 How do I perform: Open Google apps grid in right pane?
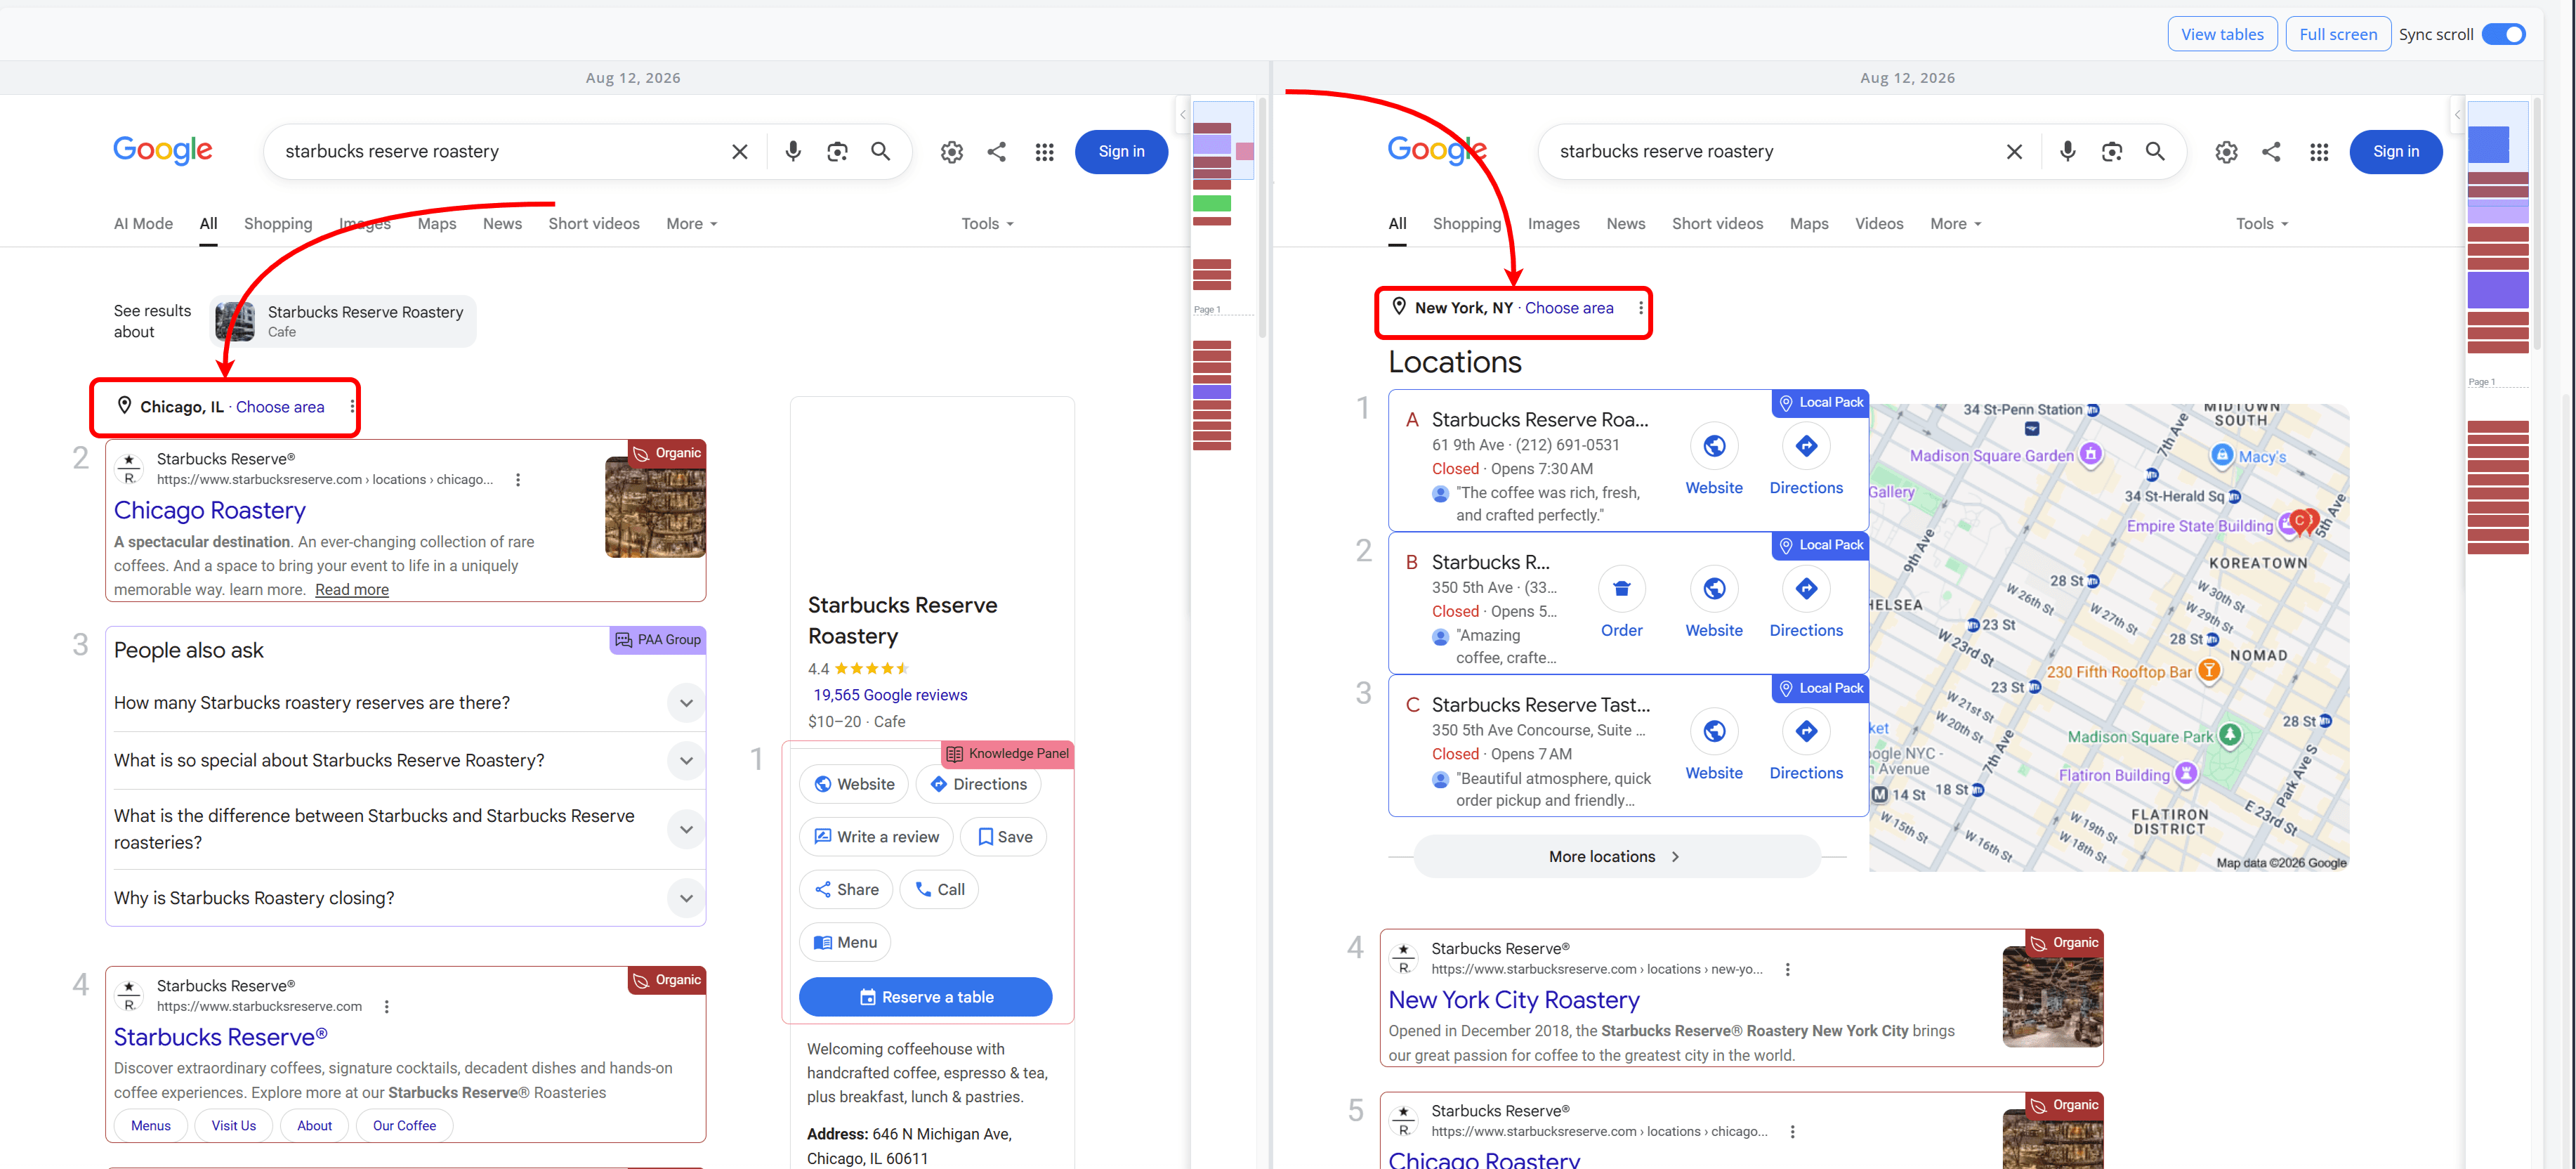tap(2319, 152)
